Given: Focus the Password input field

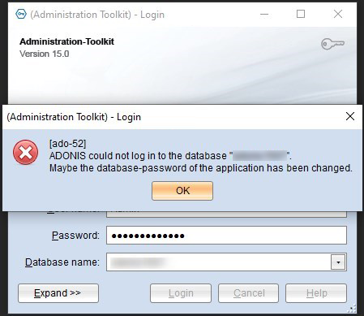Looking at the screenshot, I should tap(226, 236).
